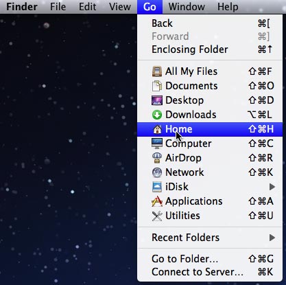Click the ⇧⌘G shortcut hint
Image resolution: width=286 pixels, height=285 pixels.
click(x=261, y=259)
